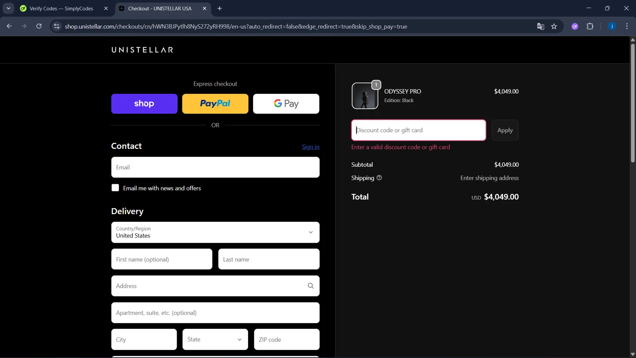
Task: Close the Checkout UNISTELLAR USA tab
Action: (204, 8)
